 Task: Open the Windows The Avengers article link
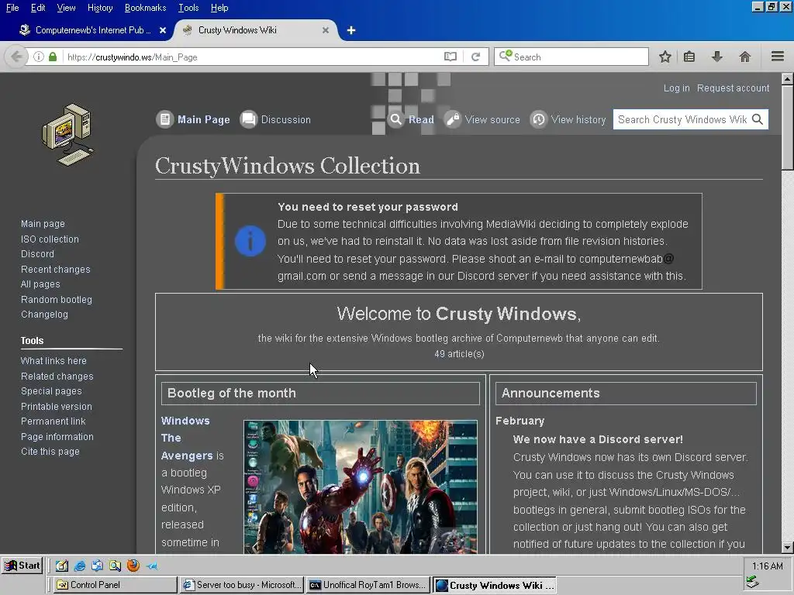click(x=187, y=439)
